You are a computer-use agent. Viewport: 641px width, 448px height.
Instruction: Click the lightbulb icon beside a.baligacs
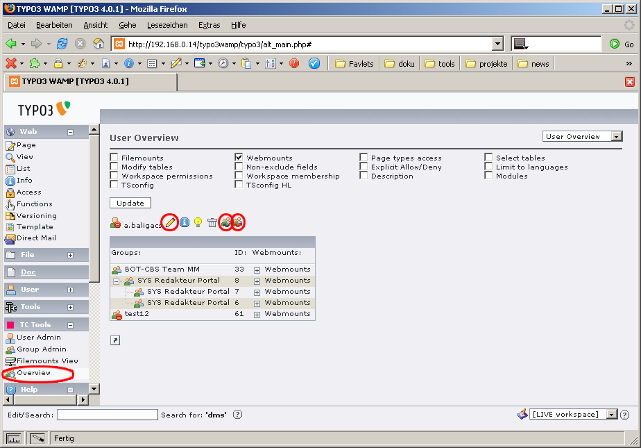[x=198, y=222]
